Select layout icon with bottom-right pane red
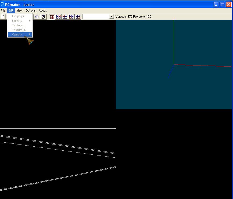The image size is (233, 199). (x=78, y=17)
